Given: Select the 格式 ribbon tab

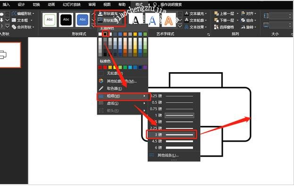Looking at the screenshot, I should [139, 5].
